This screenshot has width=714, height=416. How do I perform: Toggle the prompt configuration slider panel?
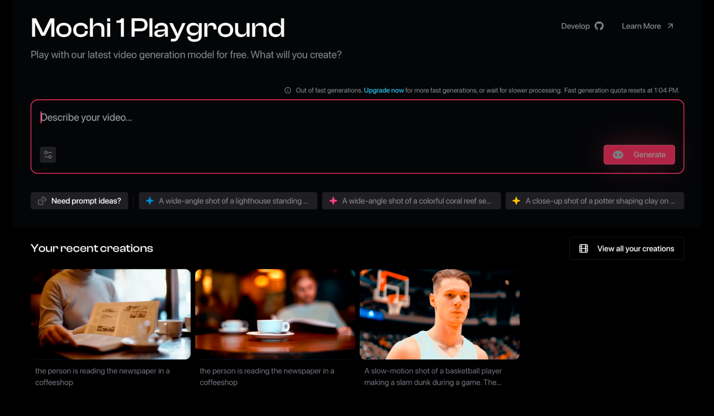[x=48, y=155]
